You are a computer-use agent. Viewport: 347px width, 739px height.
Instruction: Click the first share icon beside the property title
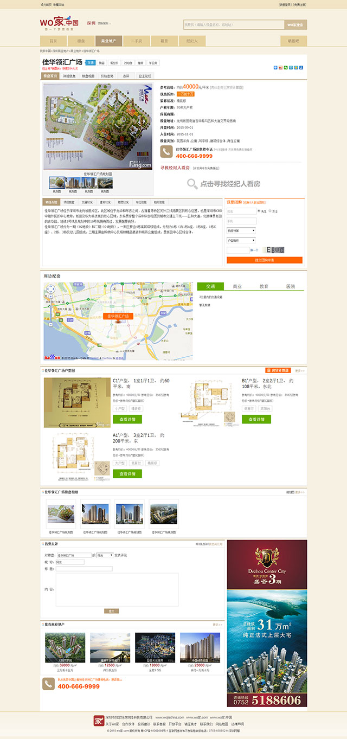(x=275, y=68)
